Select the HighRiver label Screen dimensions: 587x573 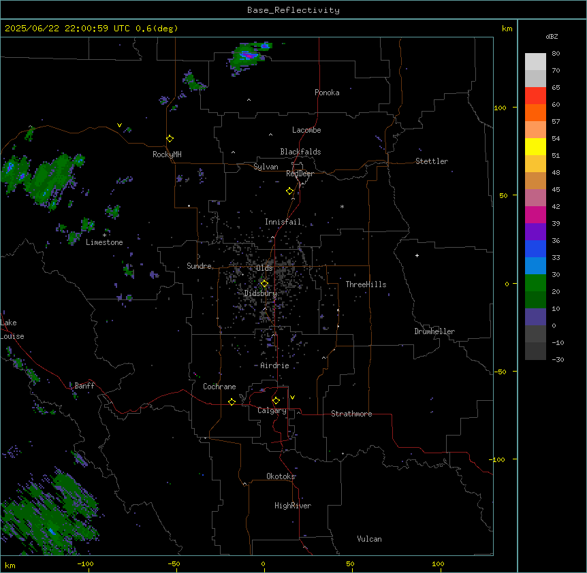pos(293,506)
